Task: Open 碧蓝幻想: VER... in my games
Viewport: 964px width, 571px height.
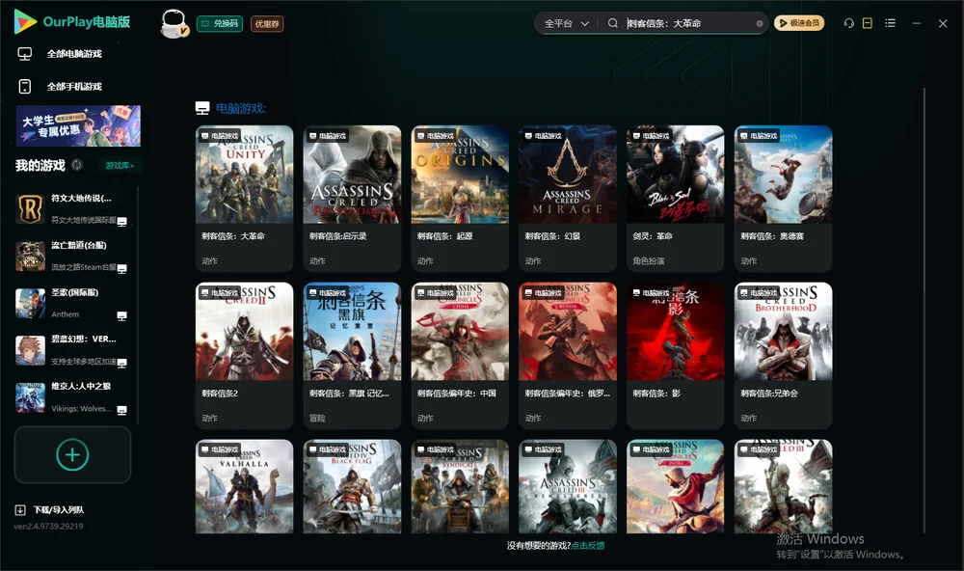Action: 72,350
